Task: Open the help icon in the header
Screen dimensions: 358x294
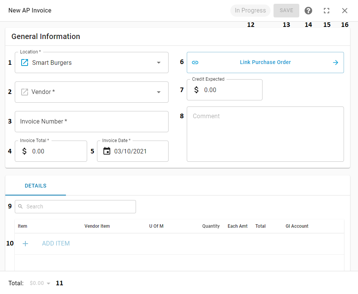Action: click(x=308, y=10)
